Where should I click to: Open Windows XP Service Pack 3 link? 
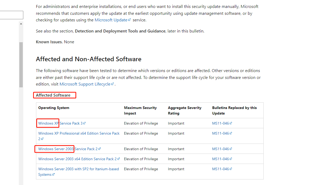pos(62,123)
